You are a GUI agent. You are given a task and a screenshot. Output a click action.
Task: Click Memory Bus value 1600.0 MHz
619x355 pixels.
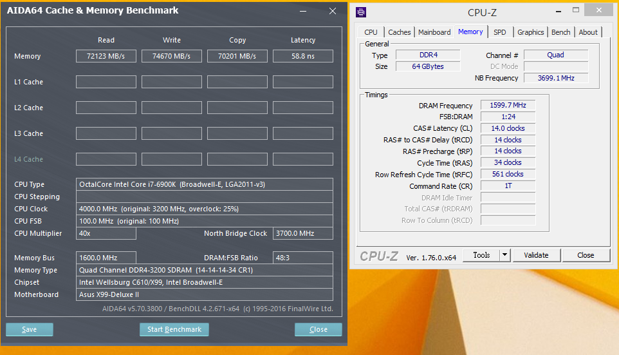[106, 258]
